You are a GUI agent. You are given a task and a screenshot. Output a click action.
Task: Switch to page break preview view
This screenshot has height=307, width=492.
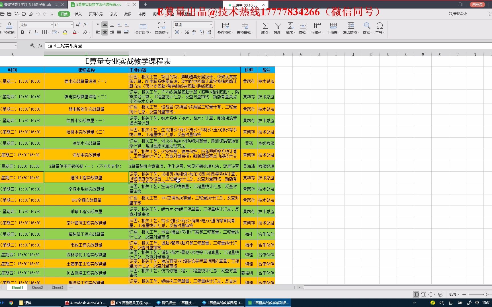(x=424, y=294)
